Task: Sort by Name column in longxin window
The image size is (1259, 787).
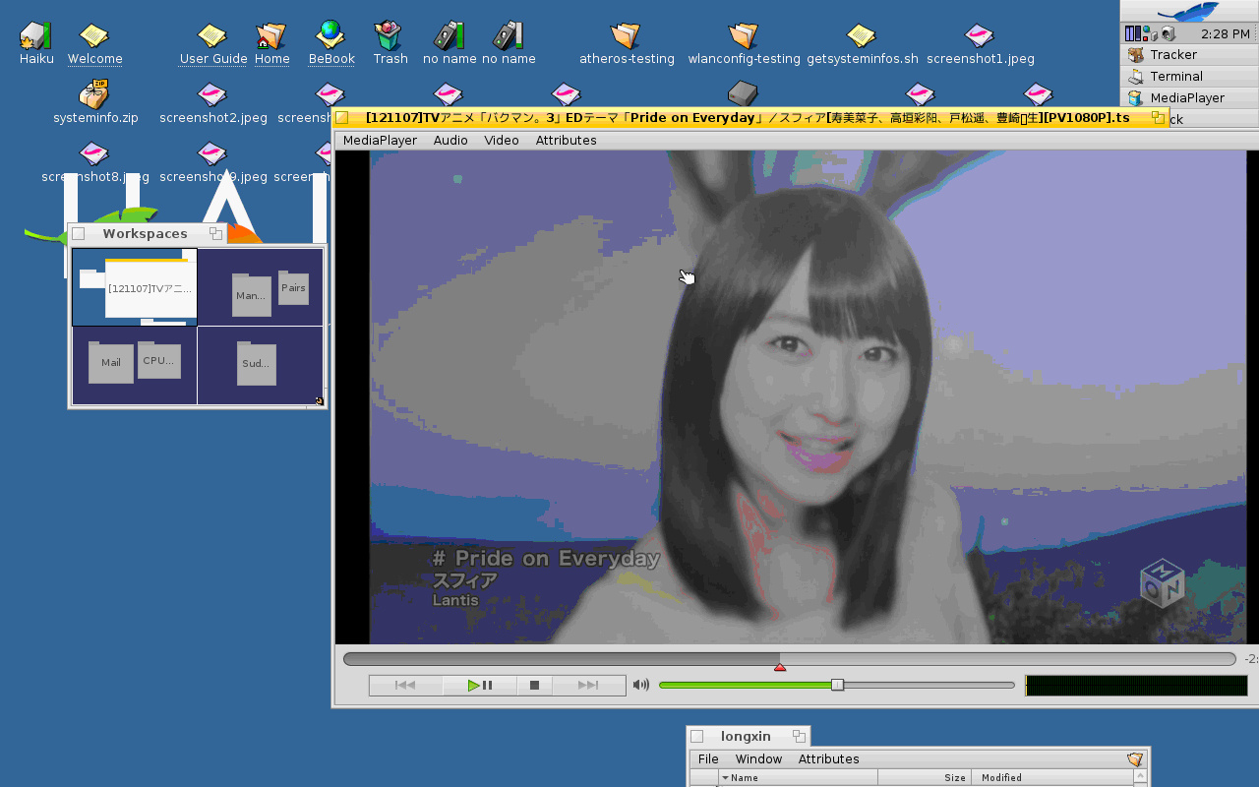Action: tap(799, 777)
